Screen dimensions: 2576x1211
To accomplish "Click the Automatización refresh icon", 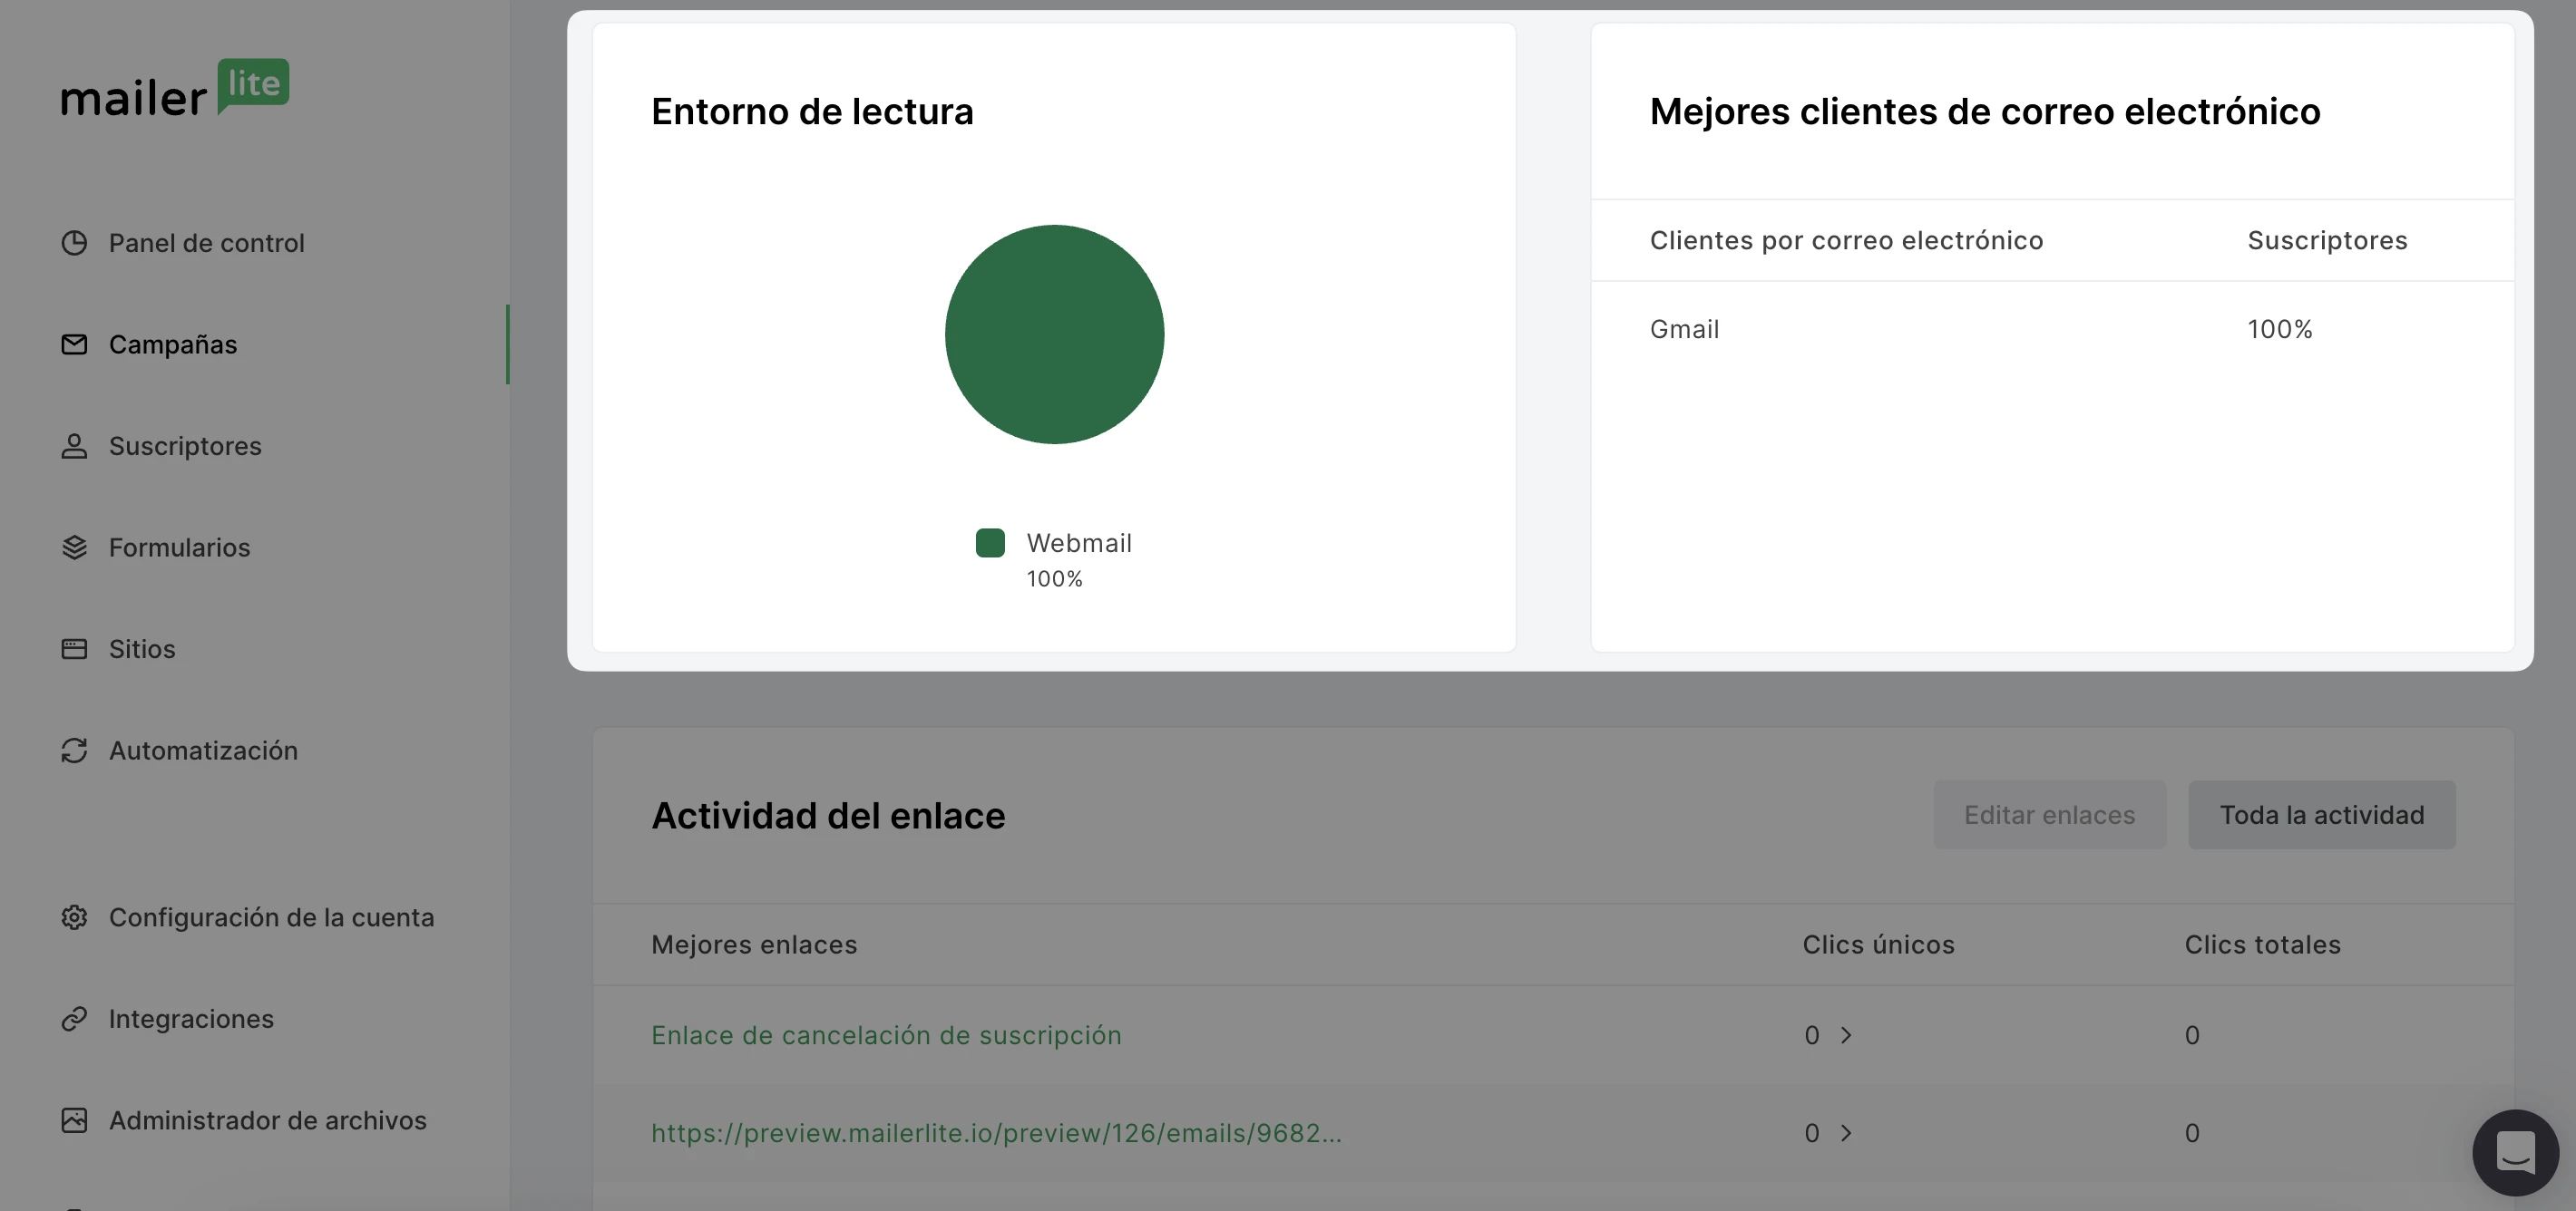I will pyautogui.click(x=74, y=751).
